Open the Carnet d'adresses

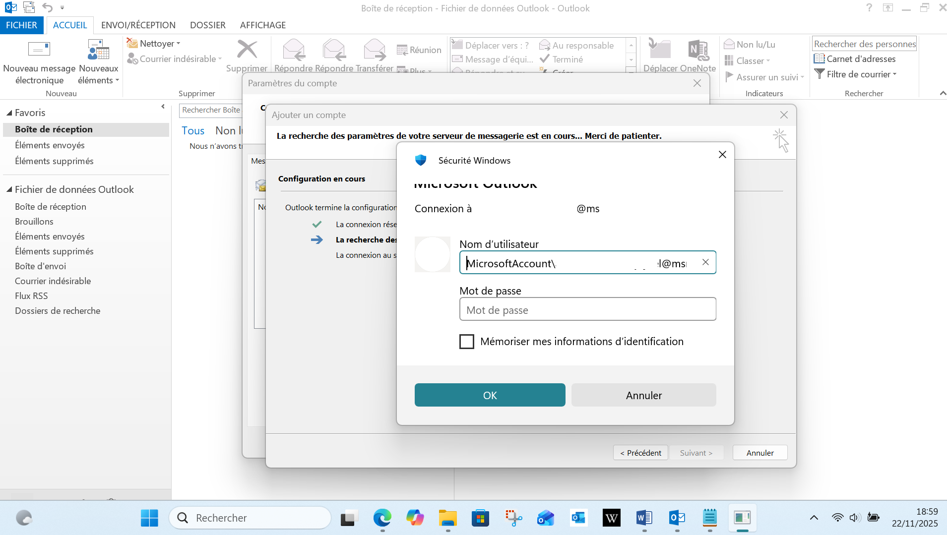point(855,59)
